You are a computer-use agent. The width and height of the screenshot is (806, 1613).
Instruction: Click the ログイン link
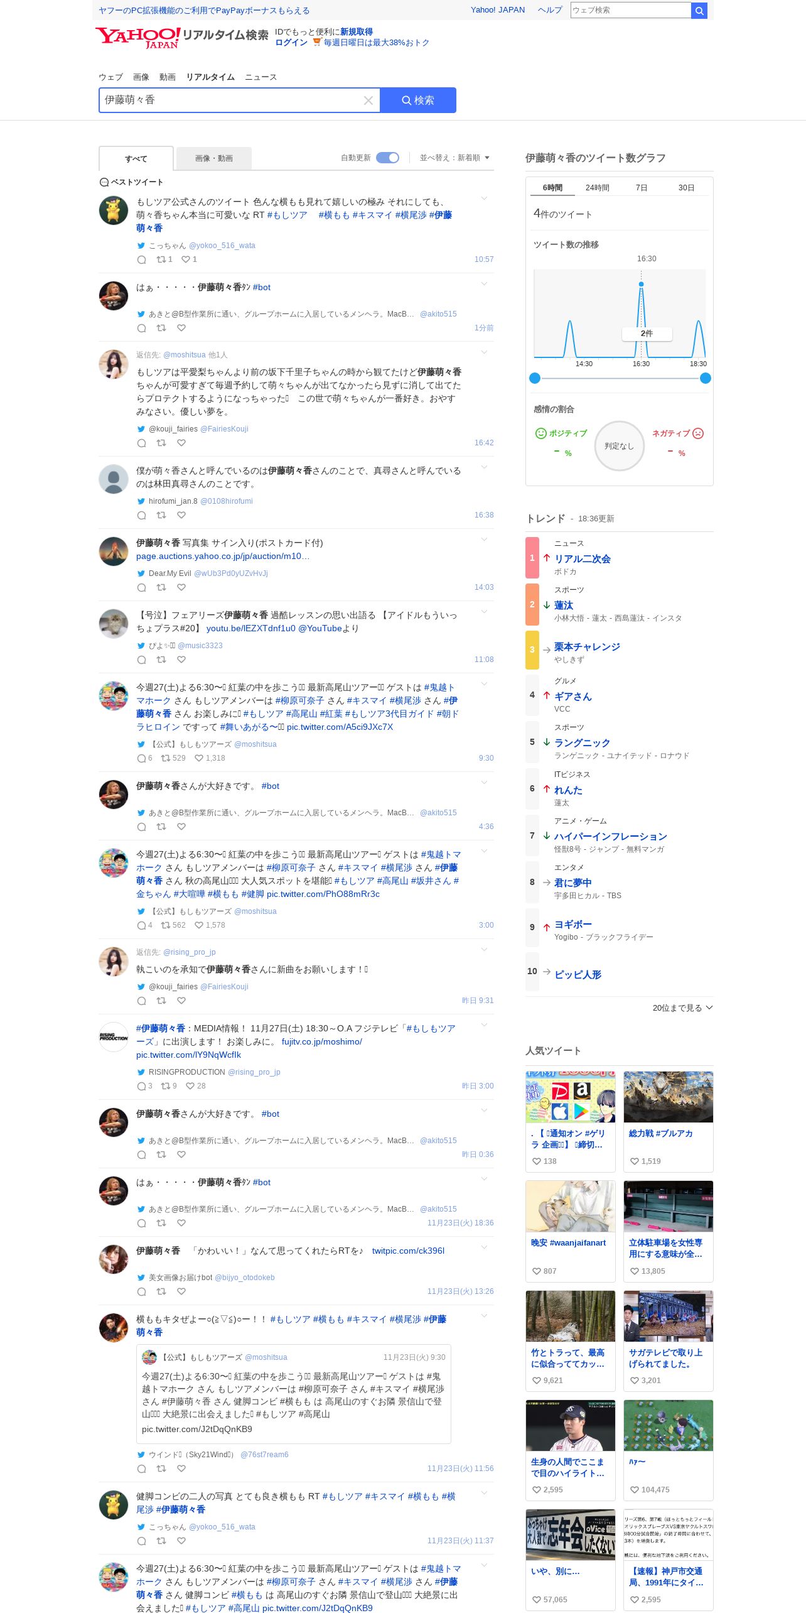click(x=291, y=43)
